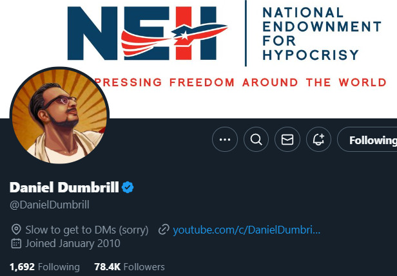This screenshot has width=397, height=276.
Task: Open the three-dot more options menu
Action: pyautogui.click(x=225, y=140)
